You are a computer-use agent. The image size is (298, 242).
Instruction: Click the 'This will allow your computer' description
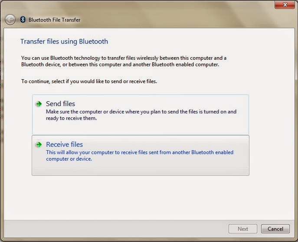tap(140, 155)
